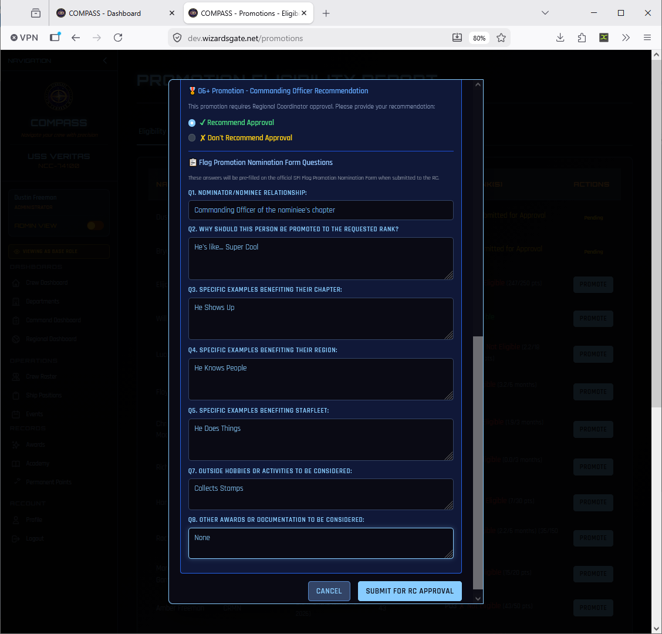Viewport: 662px width, 634px height.
Task: Click the Q7 outside hobbies text area
Action: [x=320, y=494]
